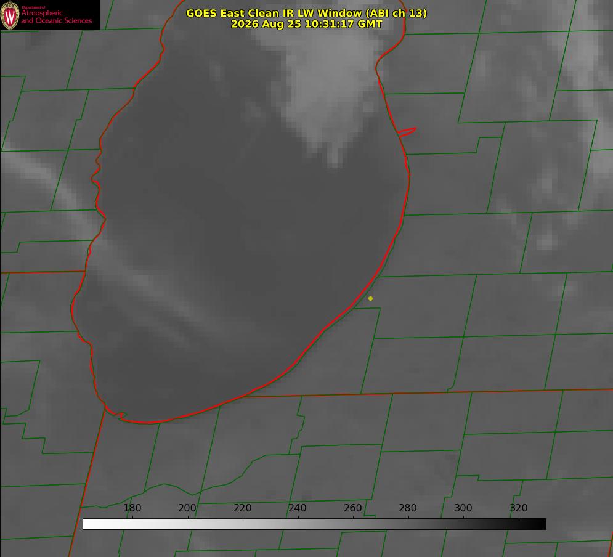This screenshot has width=613, height=557.
Task: Click the 180 label on the colorbar
Action: click(x=132, y=508)
